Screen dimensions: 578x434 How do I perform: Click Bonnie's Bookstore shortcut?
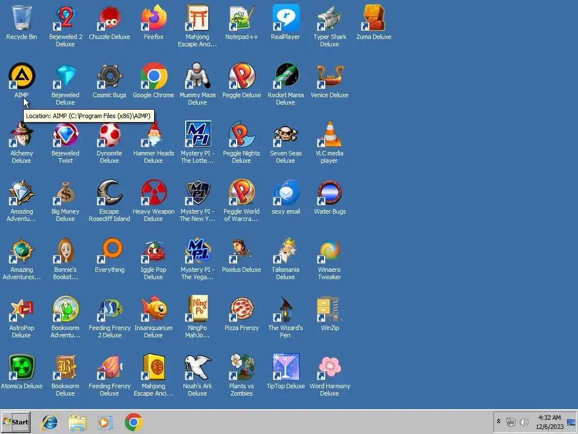[65, 251]
